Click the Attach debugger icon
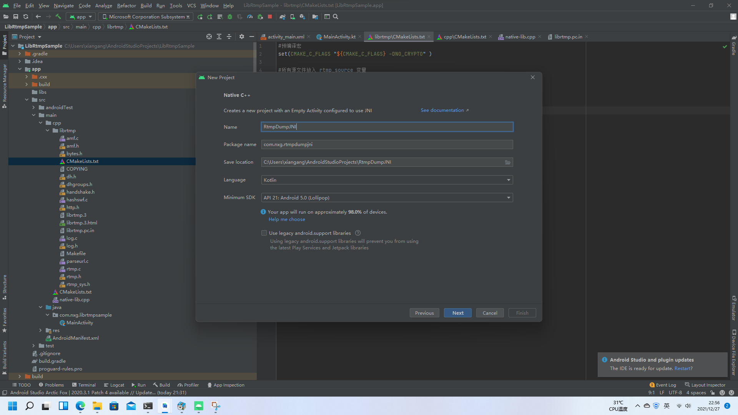Viewport: 738px width, 415px height. (261, 17)
